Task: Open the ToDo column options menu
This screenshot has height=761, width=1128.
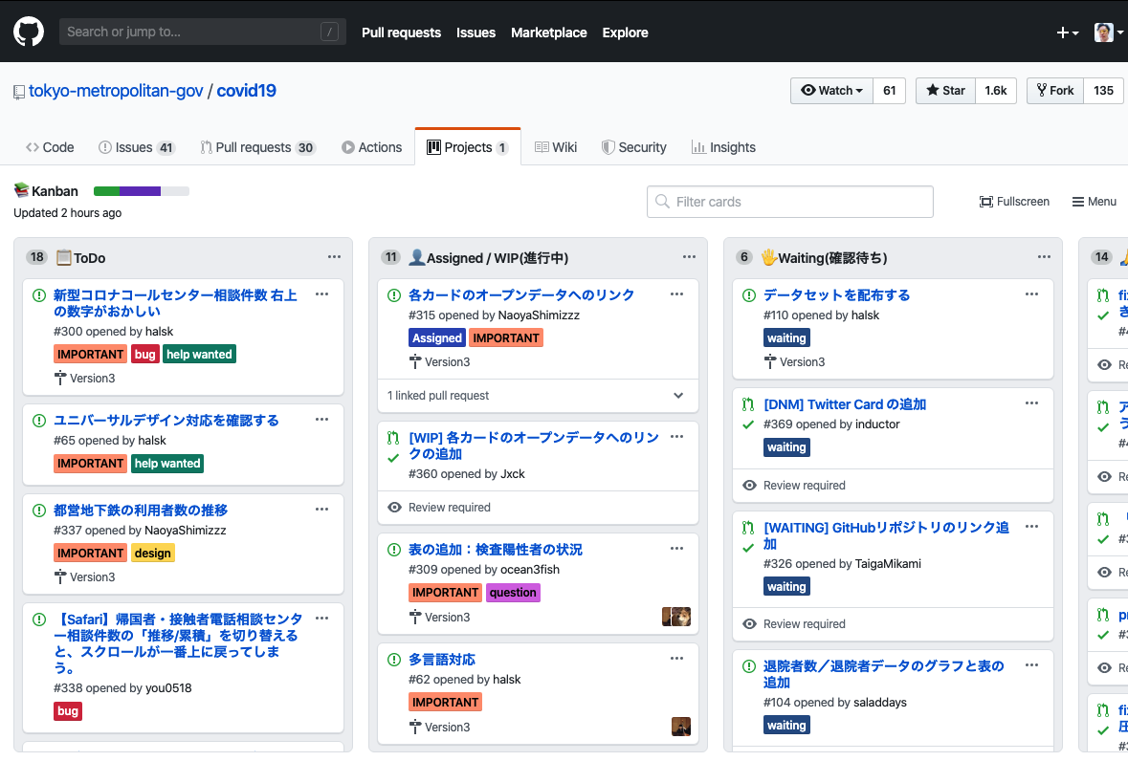Action: 334,257
